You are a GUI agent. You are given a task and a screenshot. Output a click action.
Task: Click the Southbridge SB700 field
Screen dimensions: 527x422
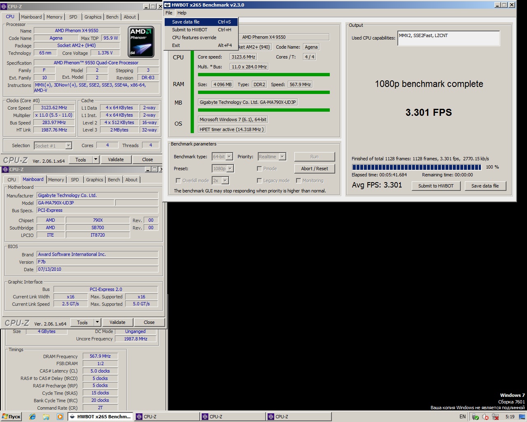pyautogui.click(x=98, y=227)
